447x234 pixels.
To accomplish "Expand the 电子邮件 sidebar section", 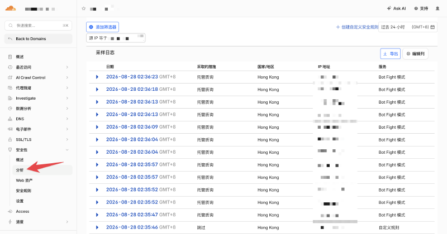I will click(x=67, y=129).
